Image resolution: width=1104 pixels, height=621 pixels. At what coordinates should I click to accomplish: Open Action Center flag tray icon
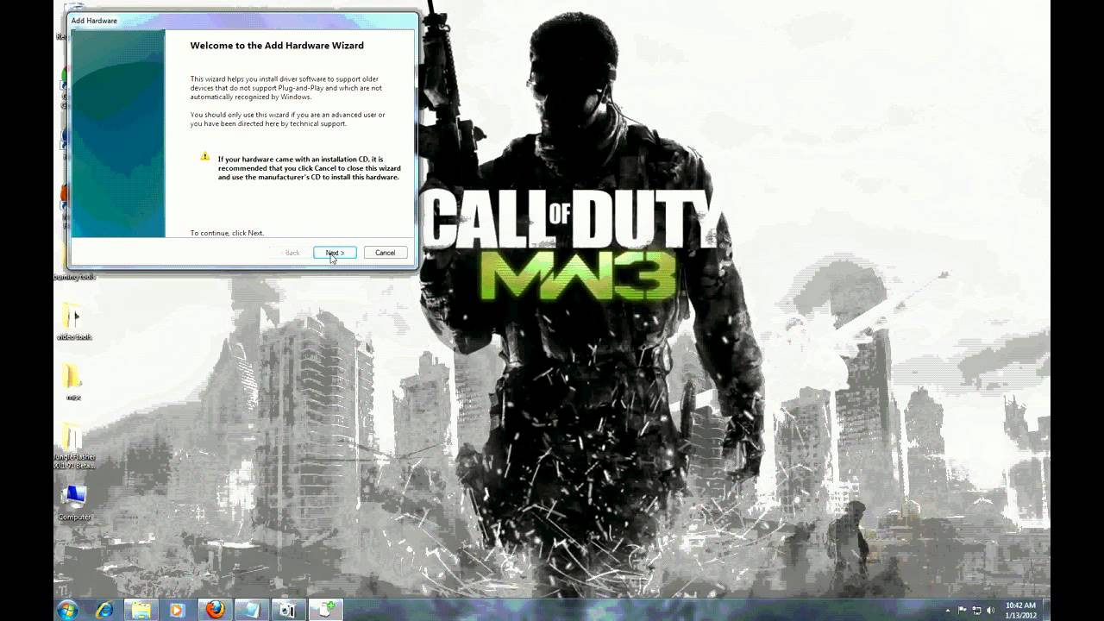(x=963, y=610)
